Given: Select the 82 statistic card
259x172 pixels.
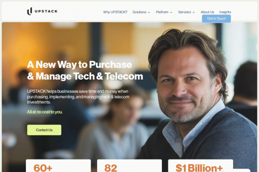Looking at the screenshot, I should click(129, 166).
